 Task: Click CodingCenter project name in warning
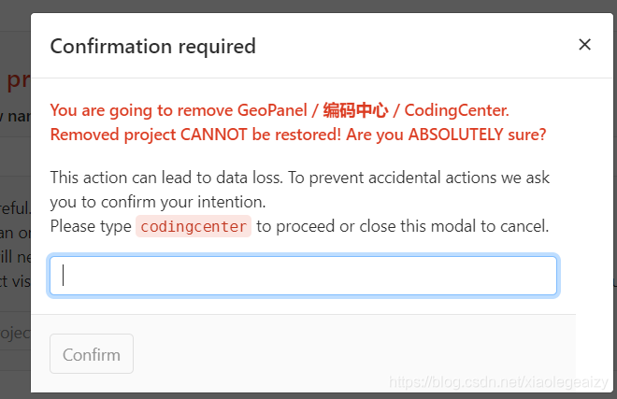pyautogui.click(x=456, y=110)
